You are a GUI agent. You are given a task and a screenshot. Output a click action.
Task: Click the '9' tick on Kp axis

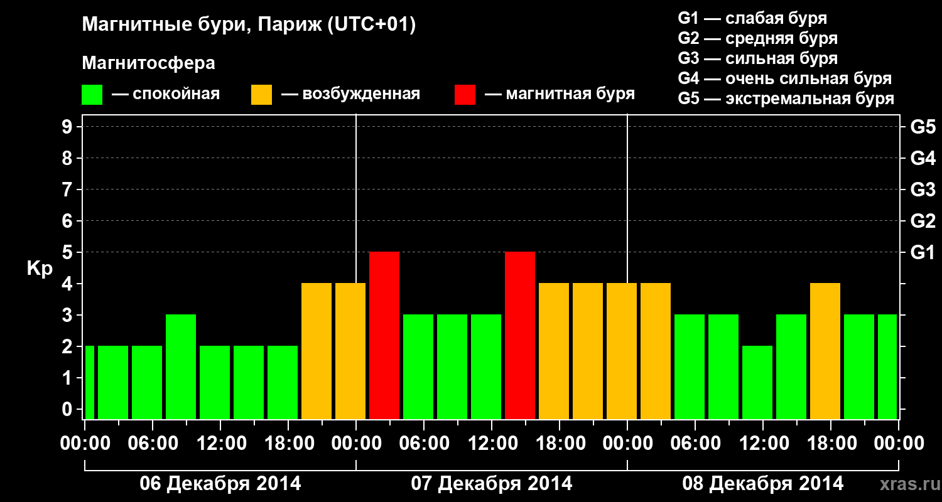coord(68,127)
